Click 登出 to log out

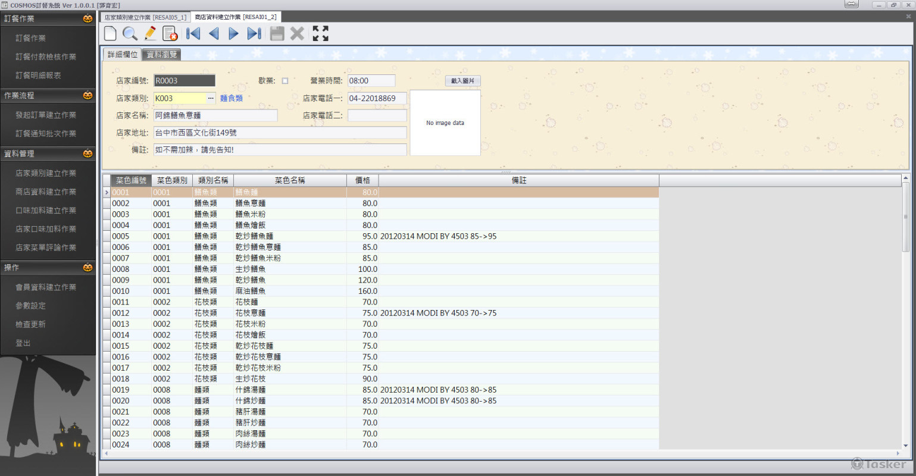(x=23, y=343)
